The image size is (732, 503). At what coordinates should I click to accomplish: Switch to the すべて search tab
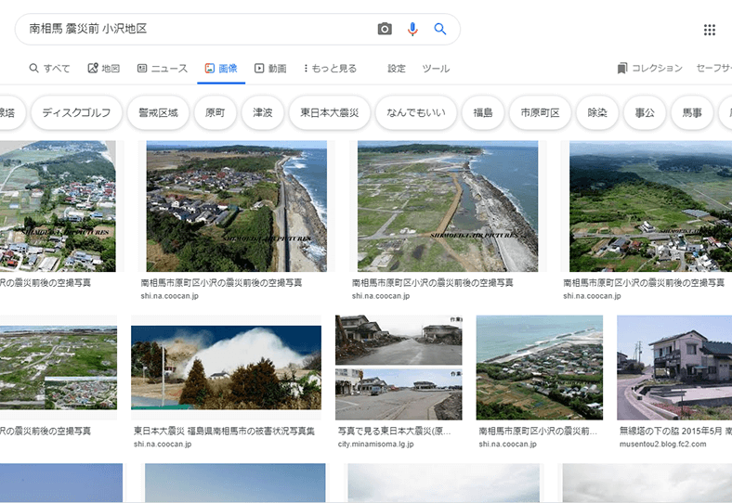49,69
